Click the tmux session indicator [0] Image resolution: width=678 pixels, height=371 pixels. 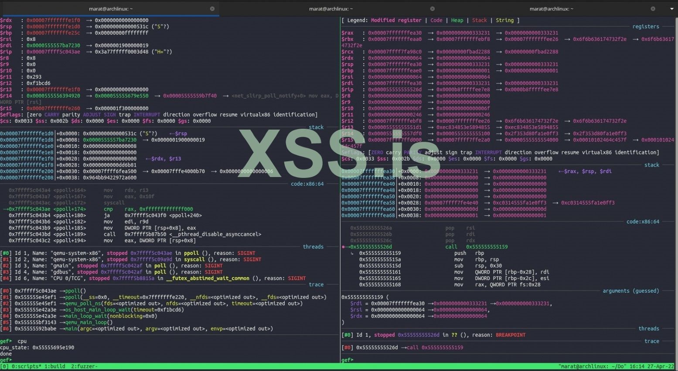pyautogui.click(x=4, y=367)
